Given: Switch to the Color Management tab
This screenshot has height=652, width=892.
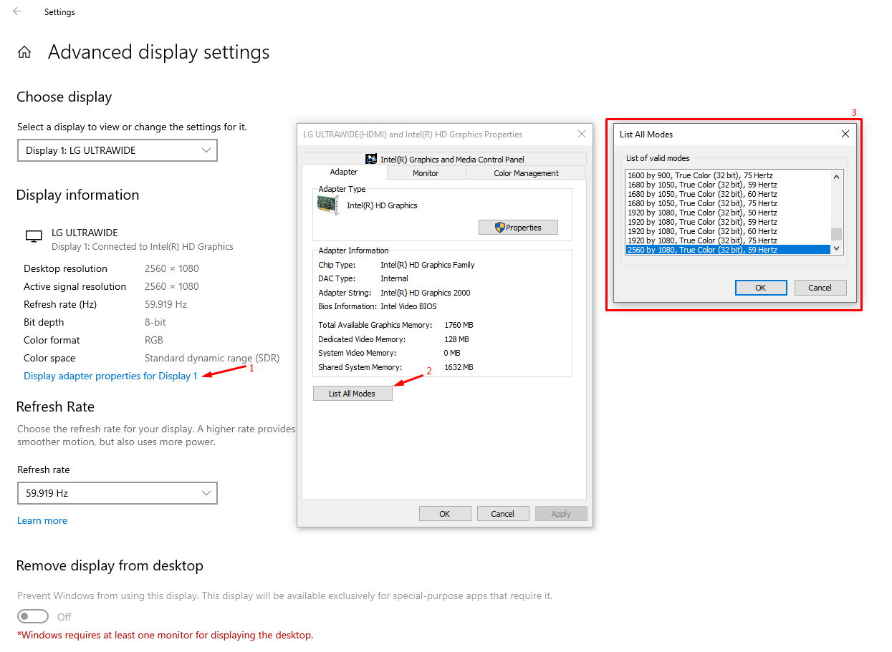Looking at the screenshot, I should point(527,173).
